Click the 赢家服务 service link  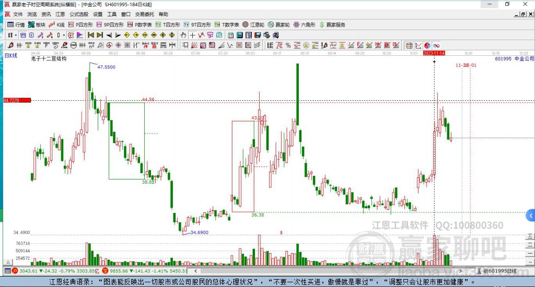tap(332, 25)
